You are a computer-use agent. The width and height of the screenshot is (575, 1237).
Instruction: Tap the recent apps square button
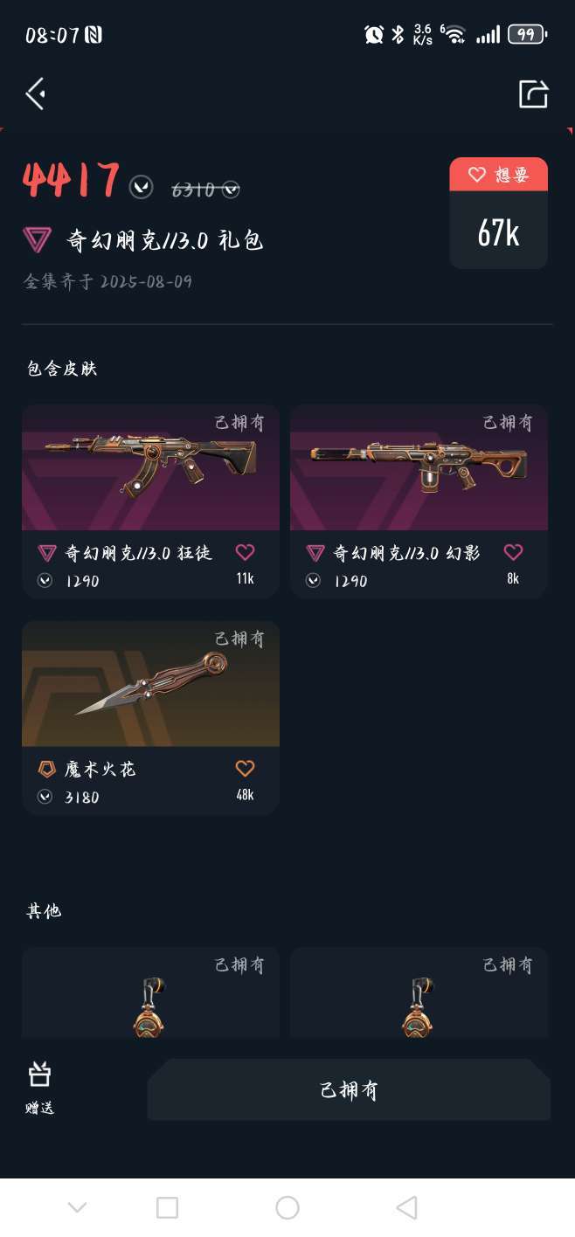point(167,1207)
